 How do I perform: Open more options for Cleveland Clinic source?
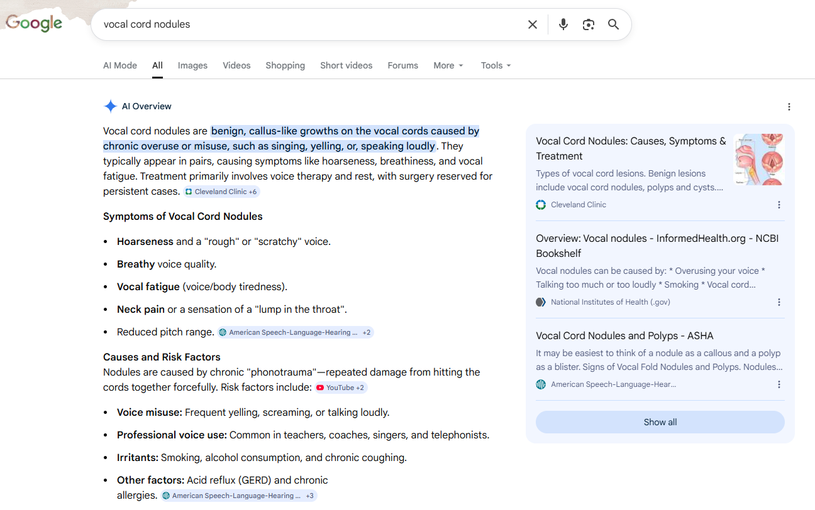pos(779,205)
